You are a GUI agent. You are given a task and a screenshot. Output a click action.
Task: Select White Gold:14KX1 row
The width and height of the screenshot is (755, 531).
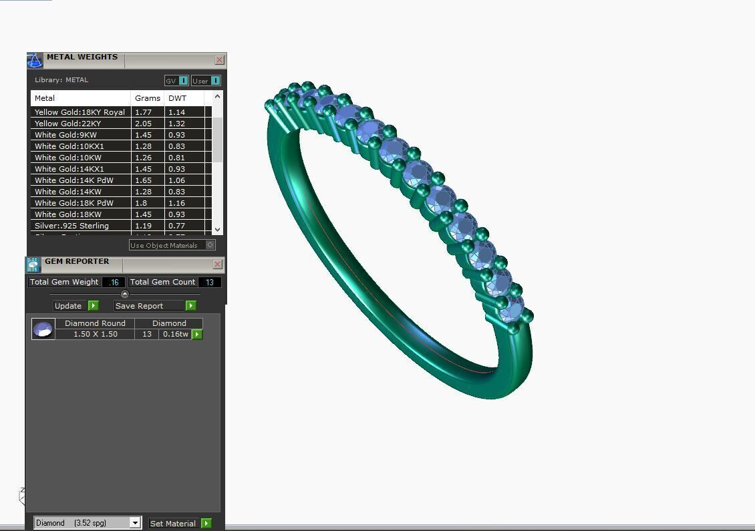click(122, 169)
